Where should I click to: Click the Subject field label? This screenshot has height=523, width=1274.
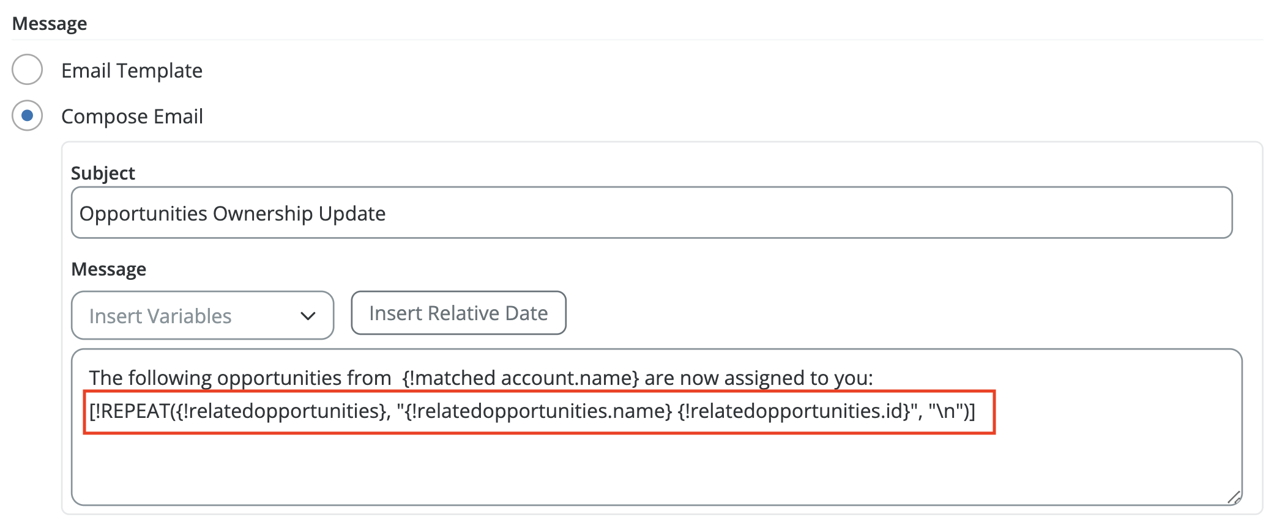click(103, 173)
